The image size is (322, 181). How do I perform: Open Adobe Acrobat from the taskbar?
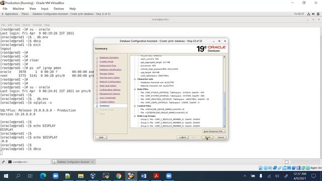[156, 176]
